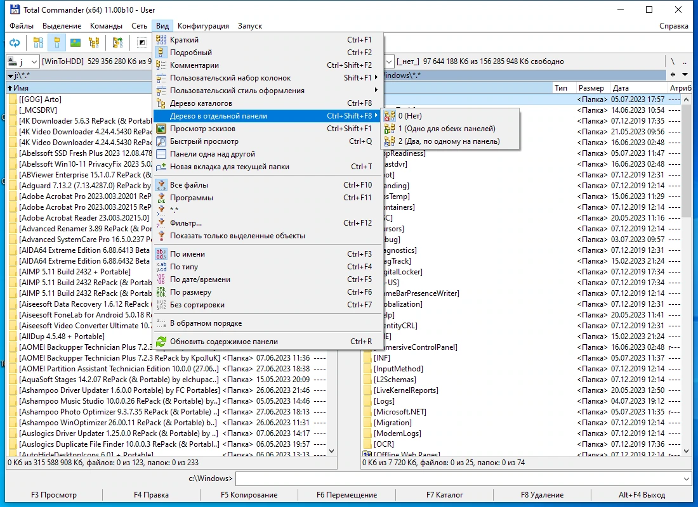This screenshot has width=698, height=507.
Task: Click the thumbnail view toolbar icon
Action: (76, 42)
